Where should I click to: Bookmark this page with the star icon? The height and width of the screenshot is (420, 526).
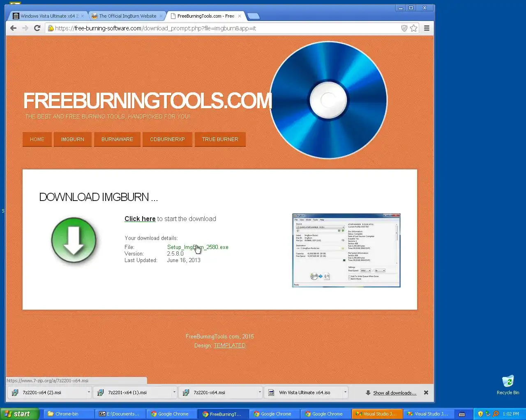[x=414, y=28]
